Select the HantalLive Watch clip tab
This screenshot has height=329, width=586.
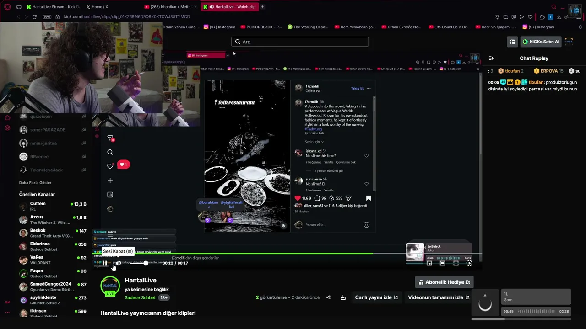(229, 7)
